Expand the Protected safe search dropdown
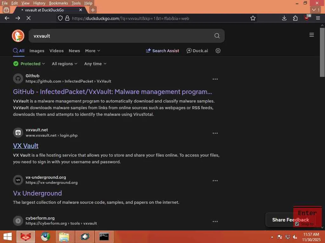325x243 pixels. 29,64
